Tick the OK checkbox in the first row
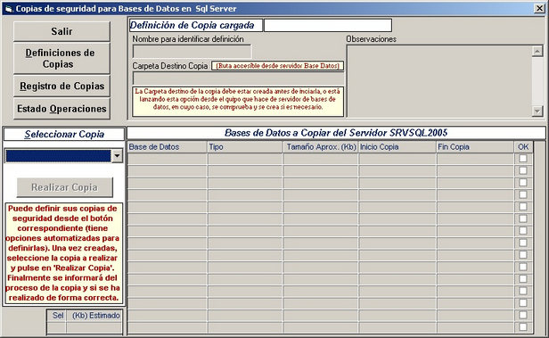549x338 pixels. pos(523,159)
